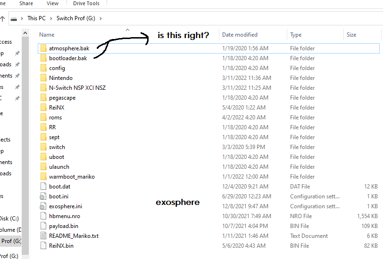The height and width of the screenshot is (259, 383).
Task: Click date 3/3/2020 5:39 PM
Action: pos(243,147)
